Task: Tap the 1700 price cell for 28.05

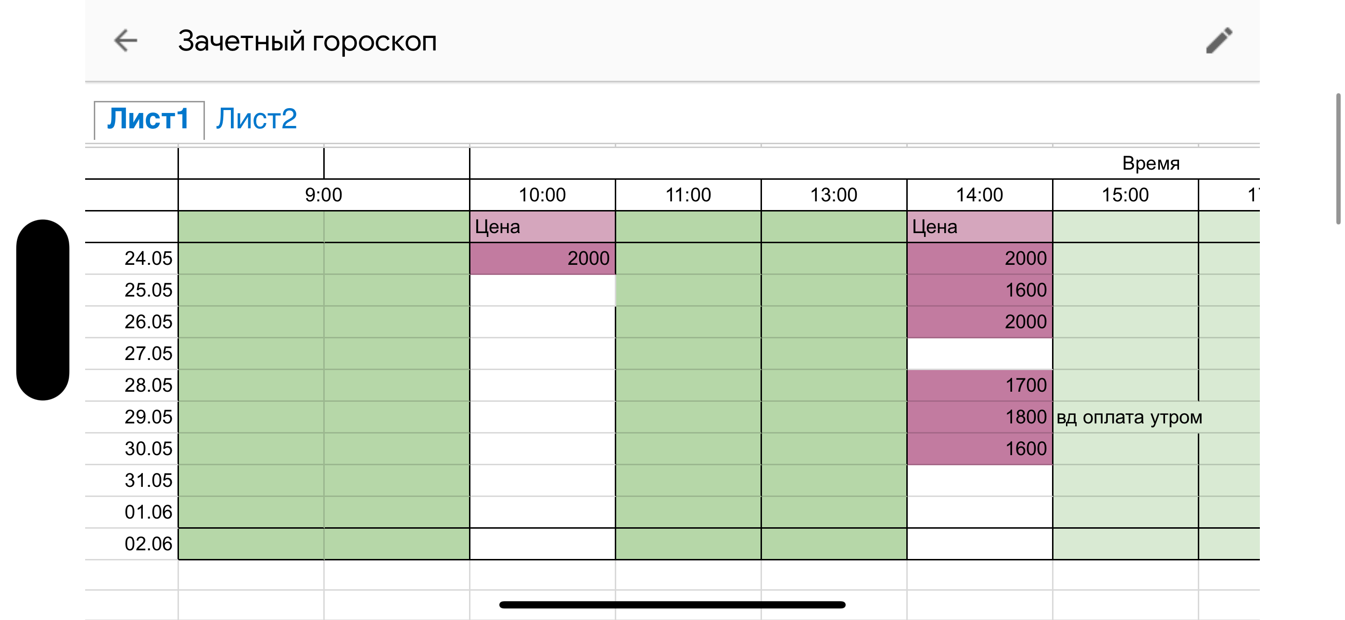Action: [x=979, y=385]
